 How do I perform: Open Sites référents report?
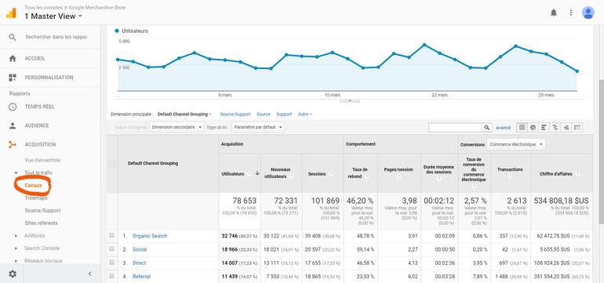click(x=42, y=223)
